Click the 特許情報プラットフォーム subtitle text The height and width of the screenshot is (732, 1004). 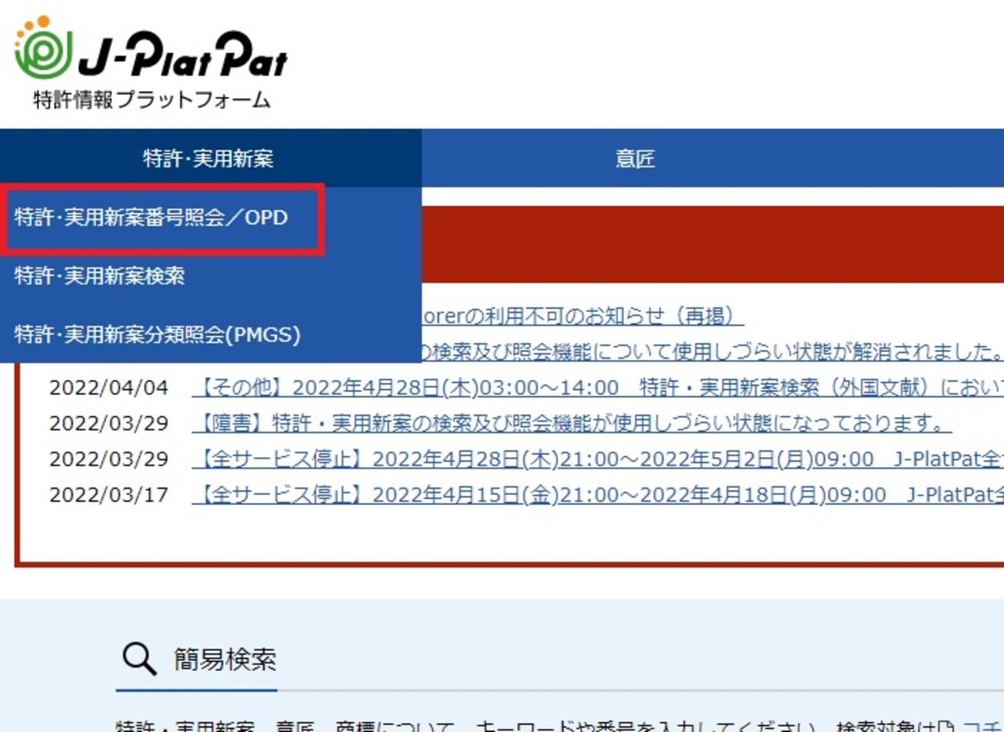[152, 100]
